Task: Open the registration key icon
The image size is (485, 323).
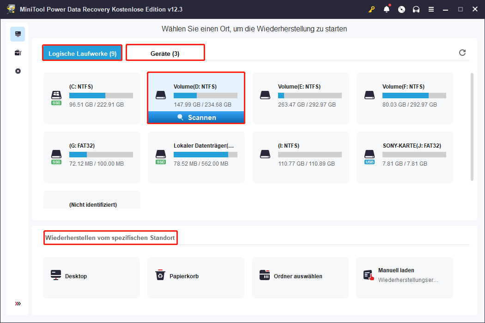Action: [371, 9]
